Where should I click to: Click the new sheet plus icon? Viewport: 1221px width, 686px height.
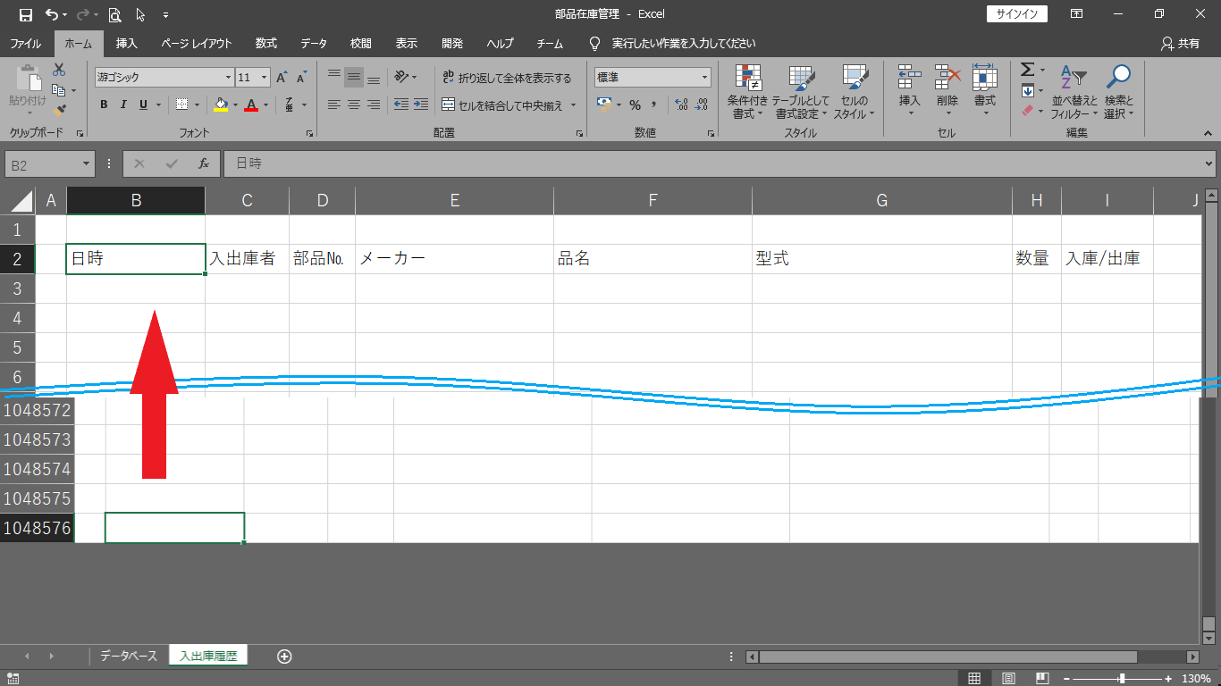pyautogui.click(x=284, y=657)
